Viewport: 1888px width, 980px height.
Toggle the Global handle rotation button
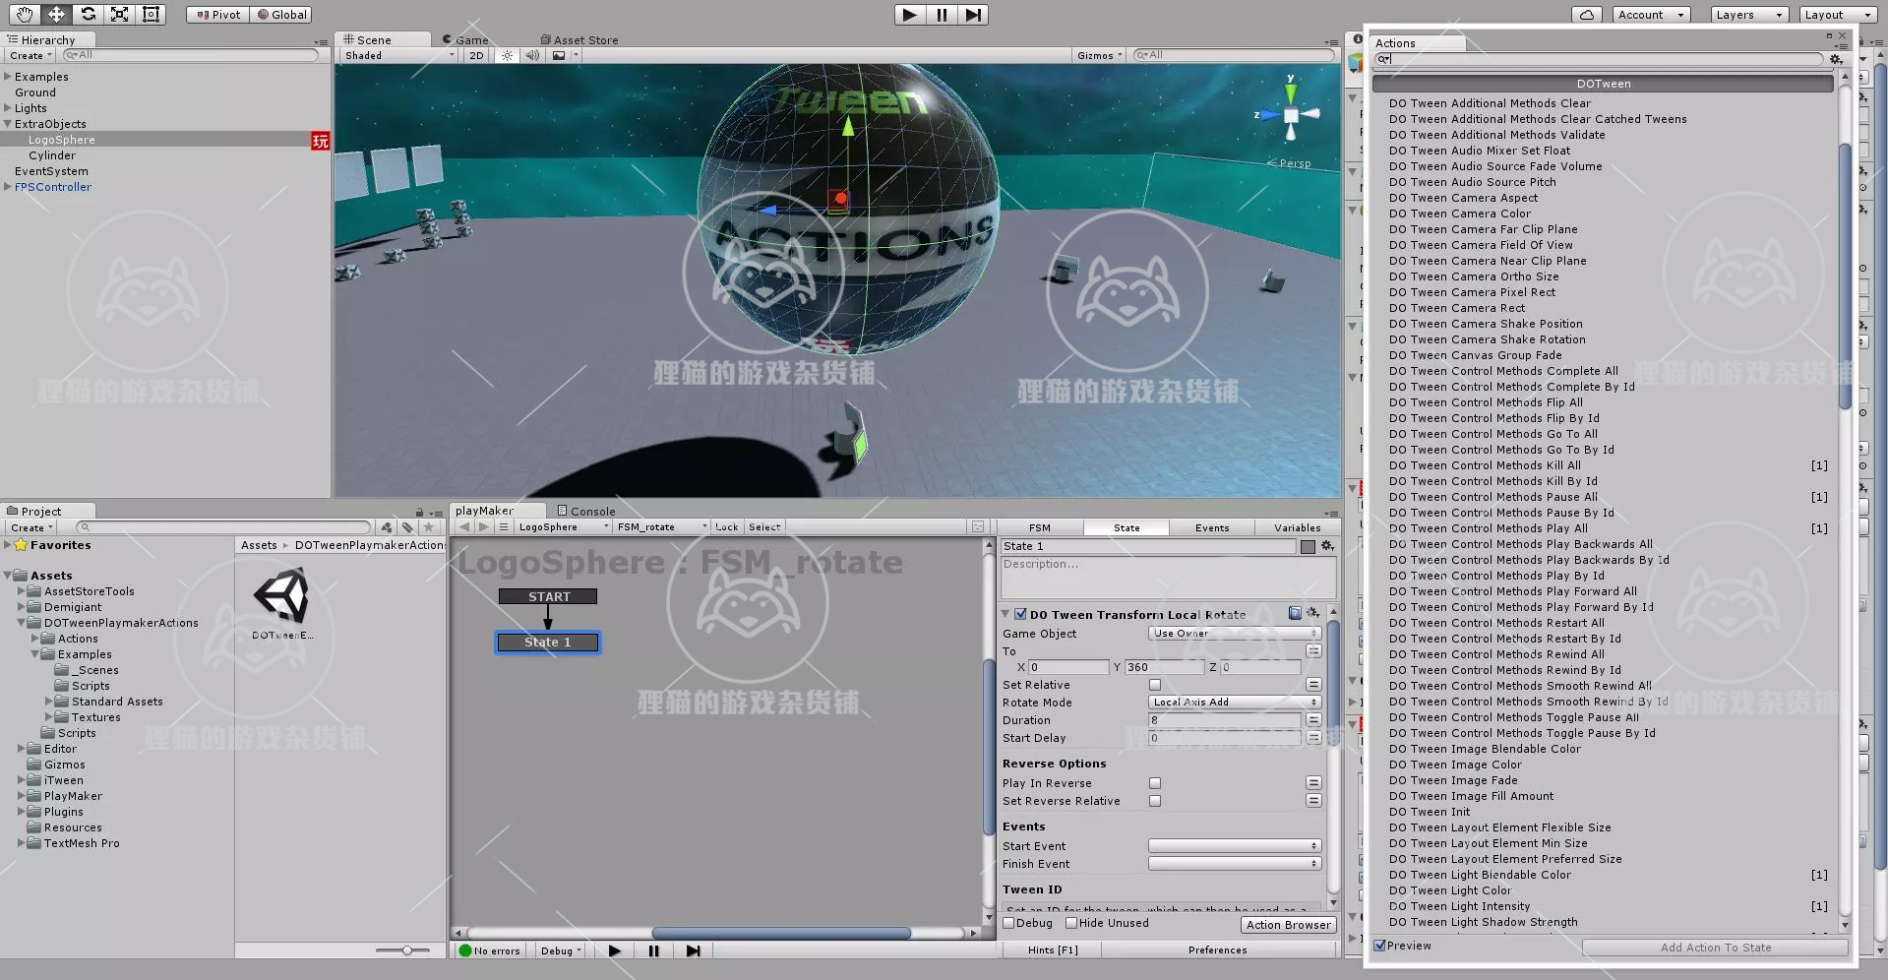coord(281,15)
